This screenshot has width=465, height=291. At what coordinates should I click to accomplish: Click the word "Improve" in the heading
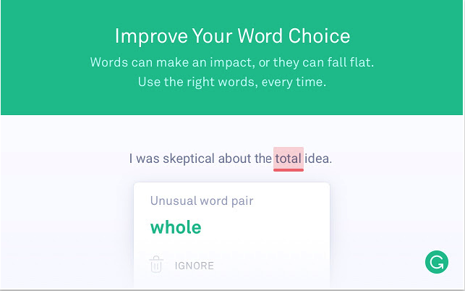(x=150, y=36)
